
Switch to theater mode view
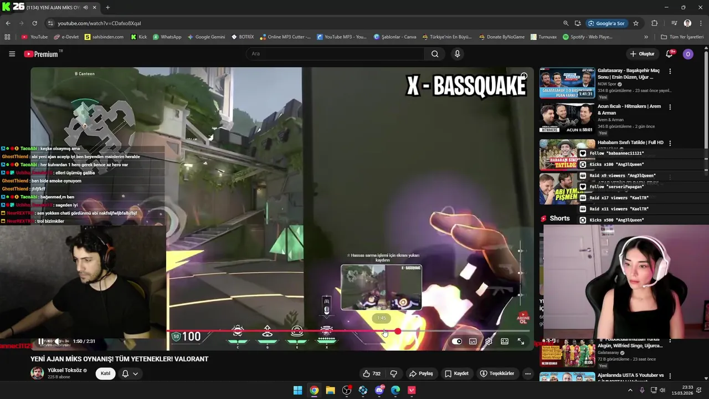pyautogui.click(x=505, y=341)
